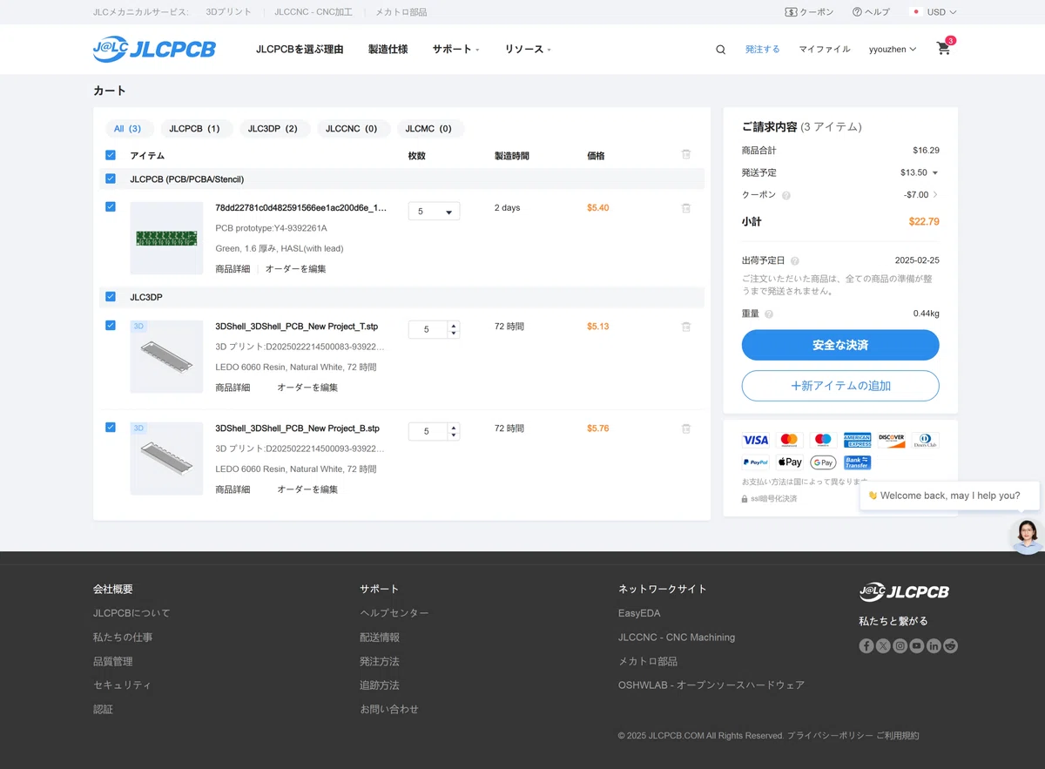Select the JLCCNC (0) filter tab
The width and height of the screenshot is (1045, 769).
(352, 129)
